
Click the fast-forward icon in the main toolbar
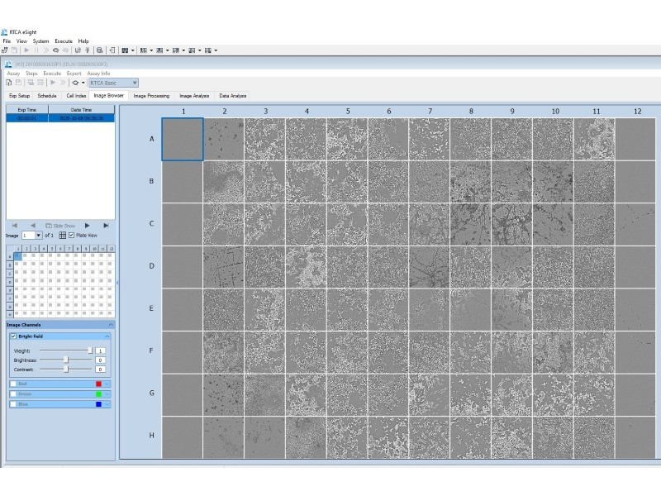(45, 50)
